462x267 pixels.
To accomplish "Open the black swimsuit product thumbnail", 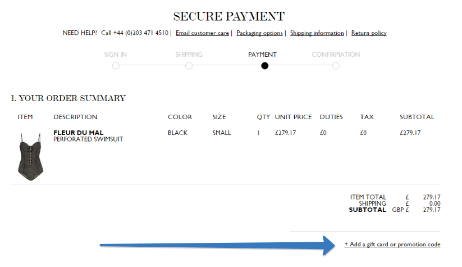I will coord(29,156).
